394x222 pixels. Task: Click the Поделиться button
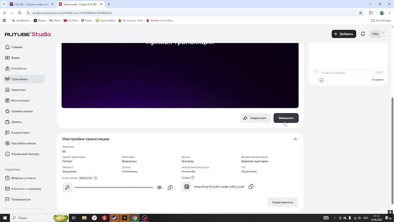coord(255,118)
